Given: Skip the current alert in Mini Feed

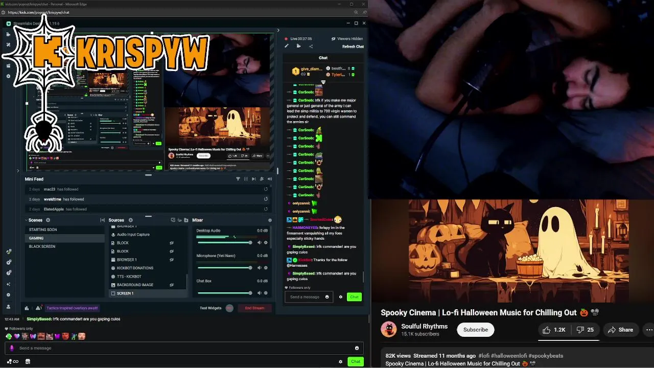Looking at the screenshot, I should [253, 179].
